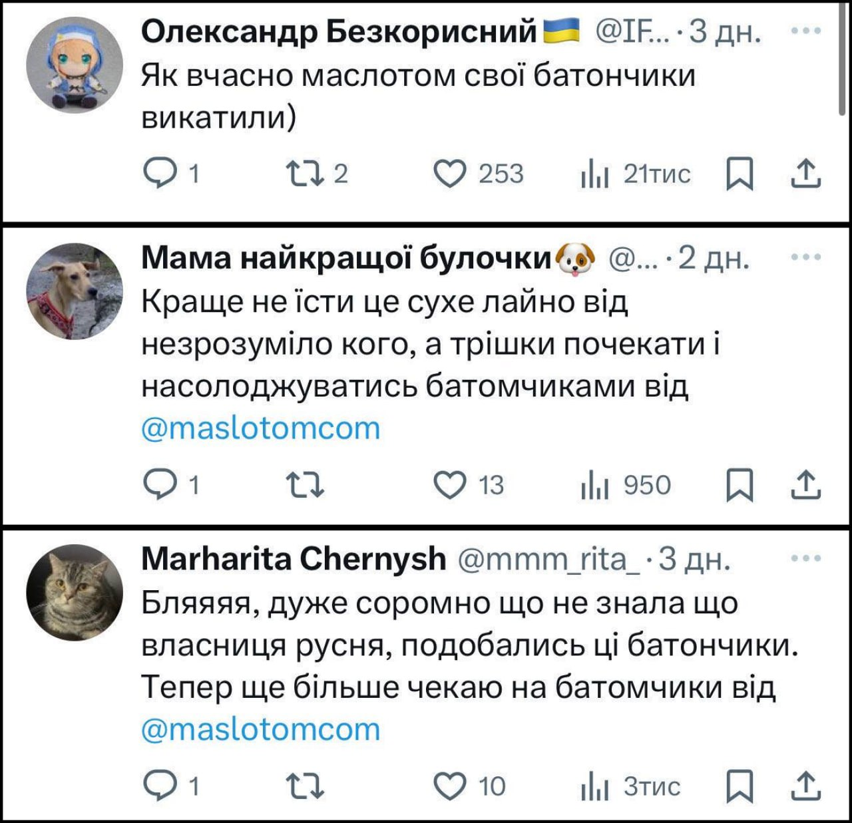Like the tweet with 13 likes

[449, 485]
